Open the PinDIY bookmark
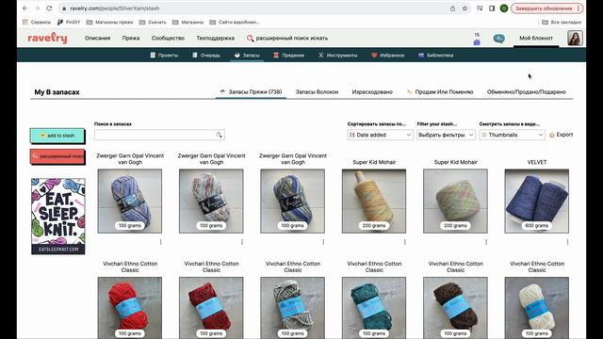Viewport: 603px width, 339px height. [x=69, y=23]
